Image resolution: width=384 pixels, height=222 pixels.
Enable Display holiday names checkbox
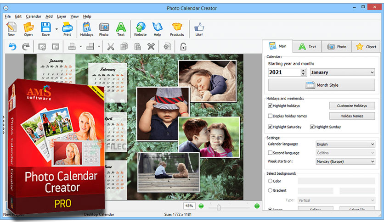(x=270, y=116)
